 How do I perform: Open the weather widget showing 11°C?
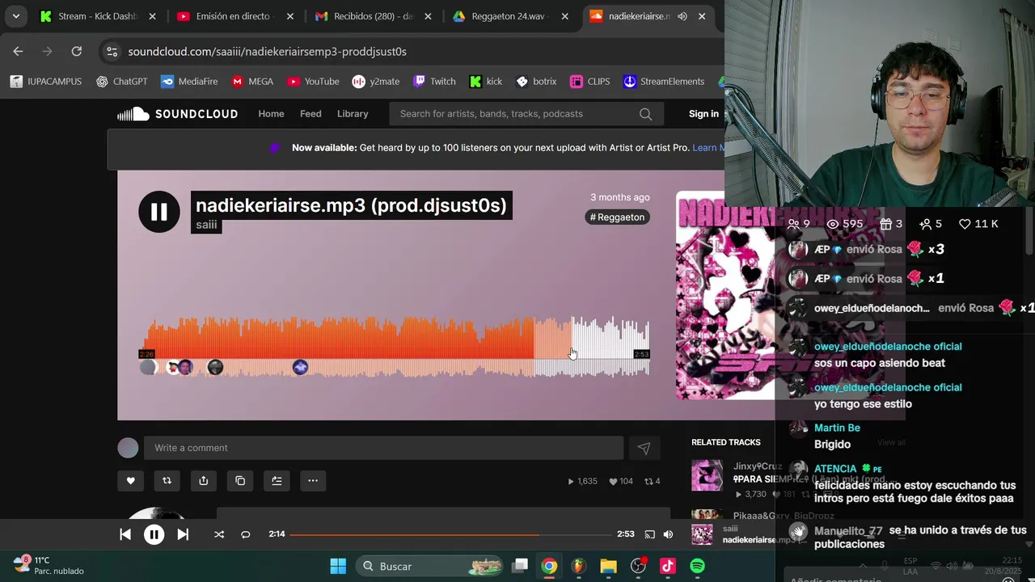[49, 565]
